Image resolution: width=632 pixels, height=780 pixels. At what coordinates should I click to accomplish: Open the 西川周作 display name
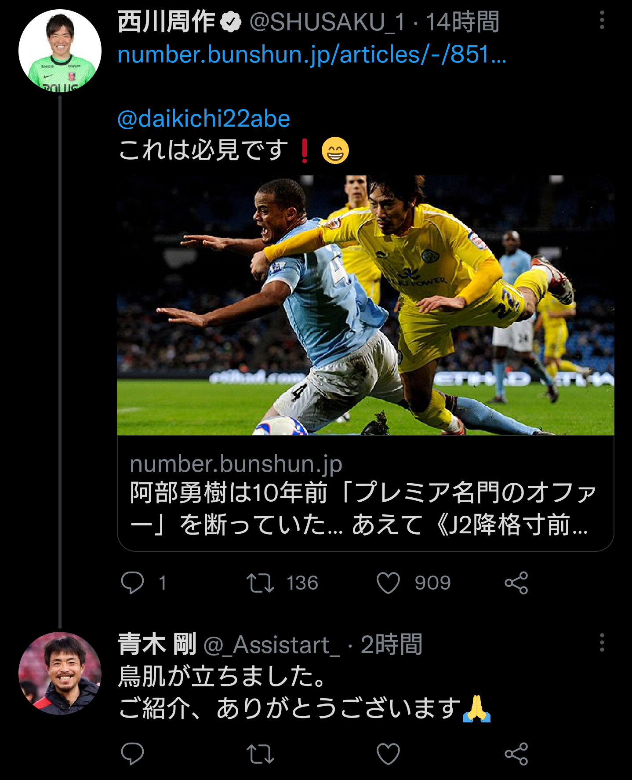[167, 22]
